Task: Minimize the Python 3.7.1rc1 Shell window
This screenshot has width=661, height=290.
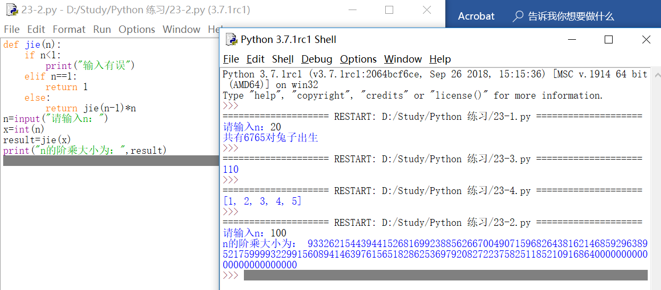Action: 572,40
